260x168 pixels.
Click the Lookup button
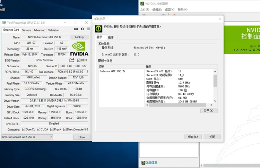79,37
